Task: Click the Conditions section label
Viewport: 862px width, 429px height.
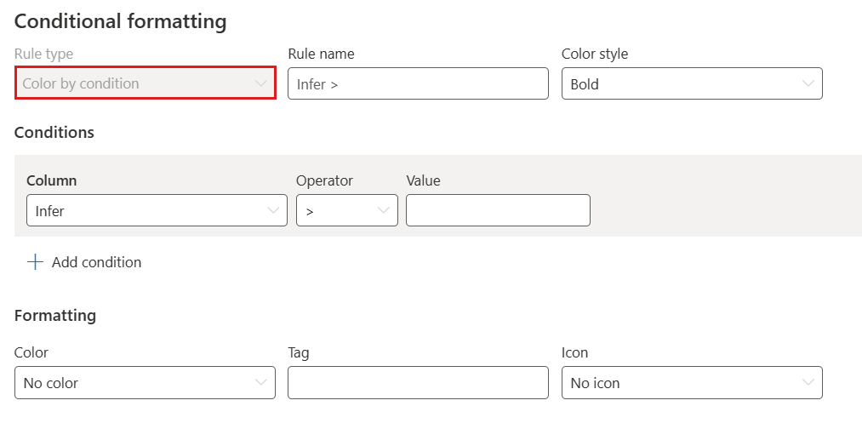Action: point(54,133)
